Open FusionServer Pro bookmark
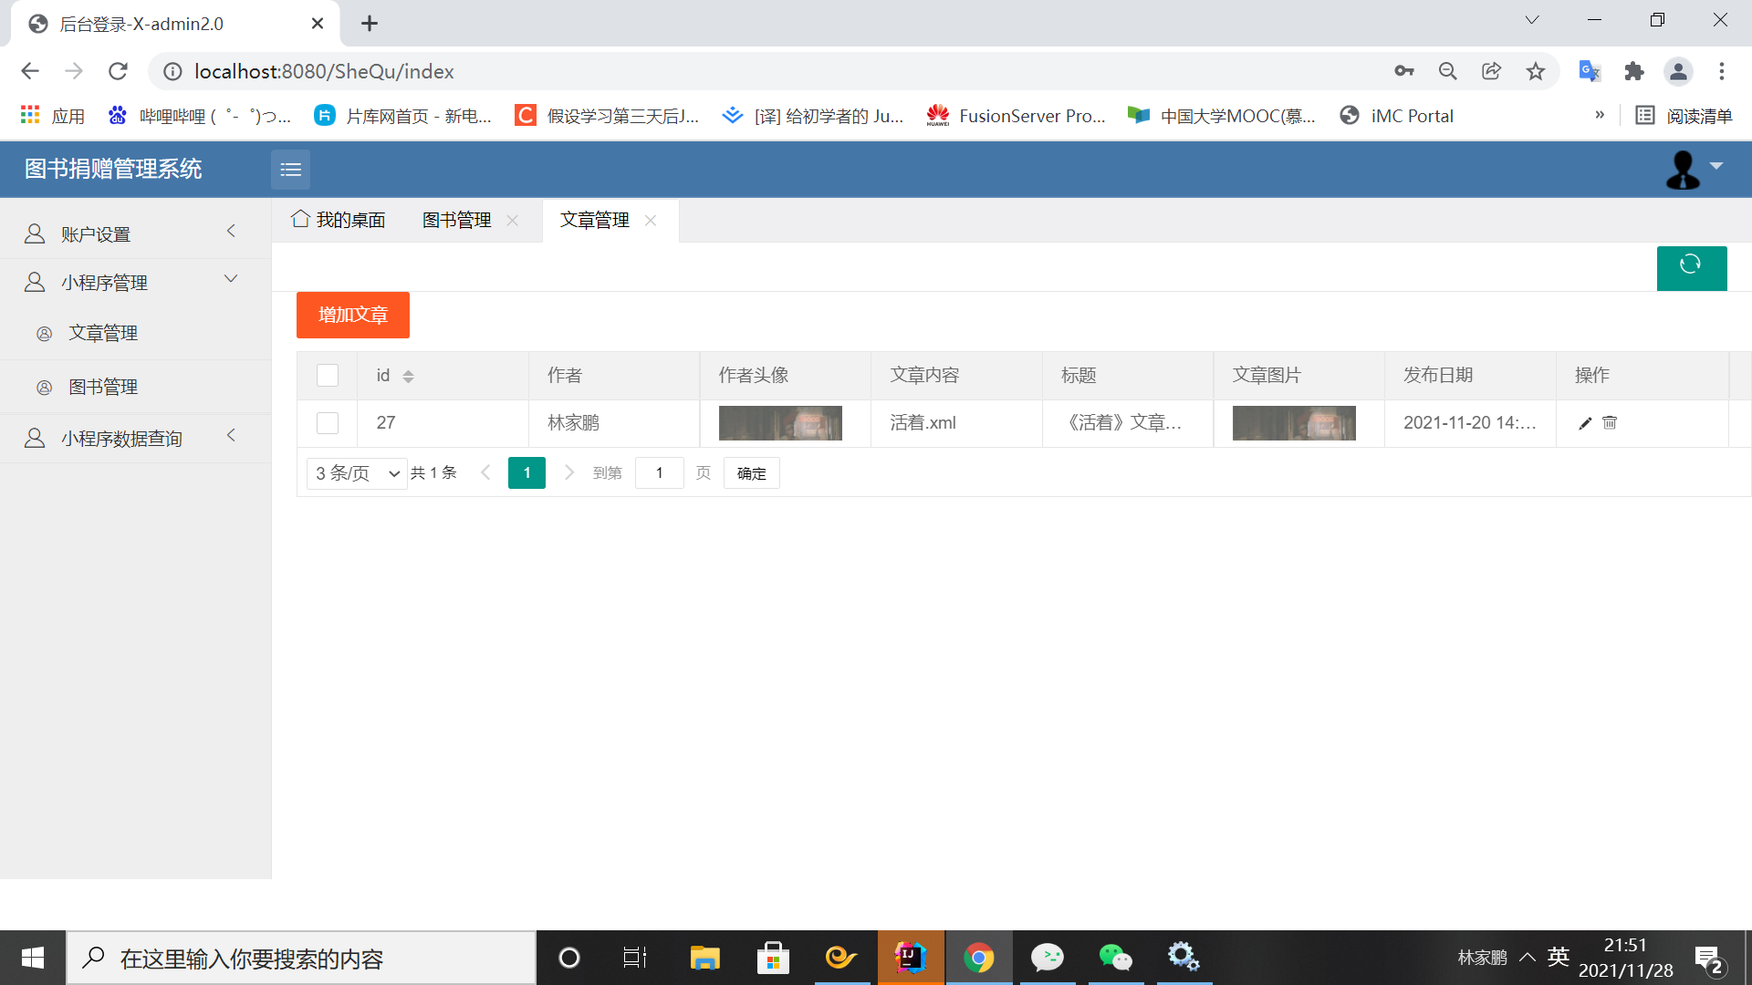Screen dimensions: 1752x985 1016,116
